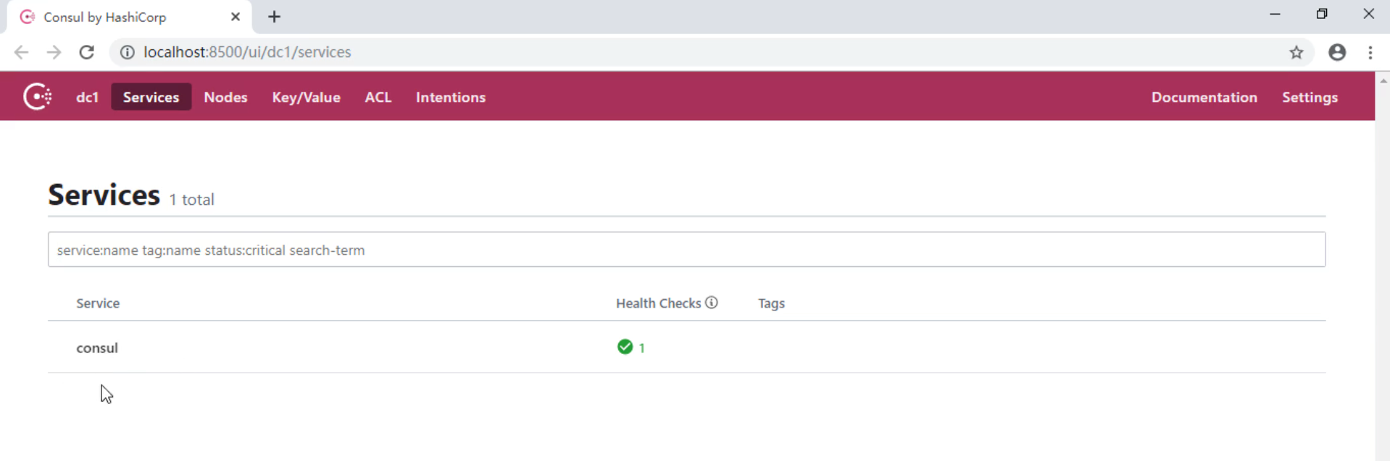Open the consul service row
The image size is (1390, 461).
point(686,347)
